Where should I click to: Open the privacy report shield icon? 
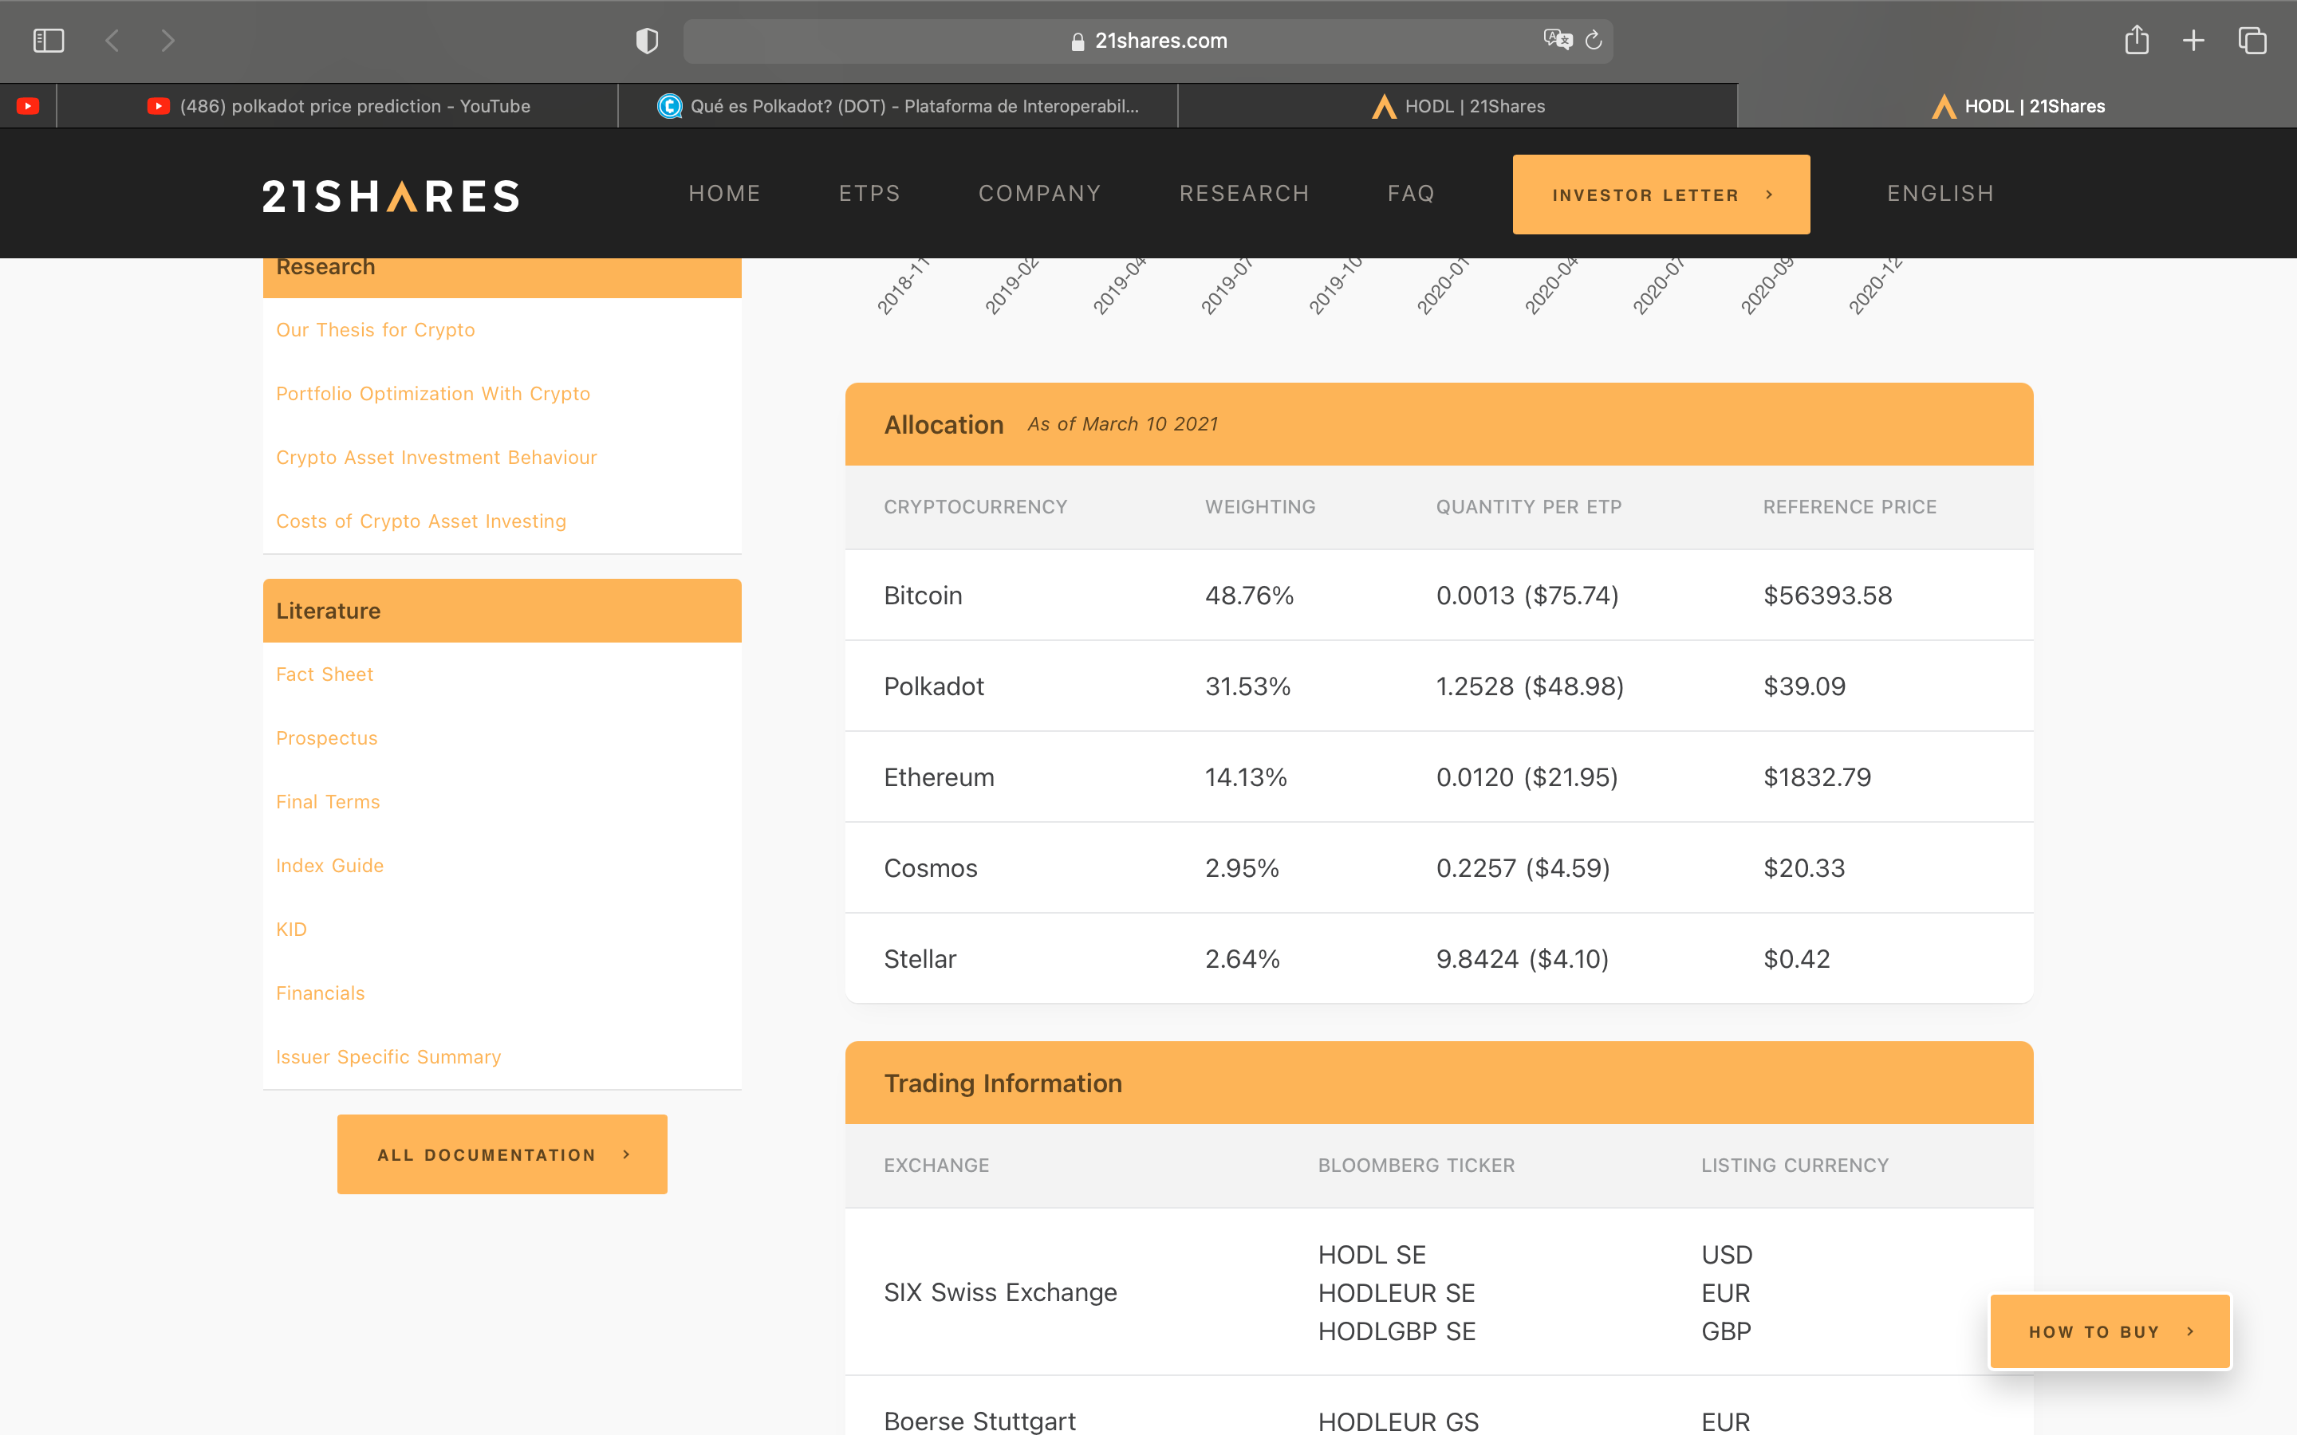click(x=646, y=41)
